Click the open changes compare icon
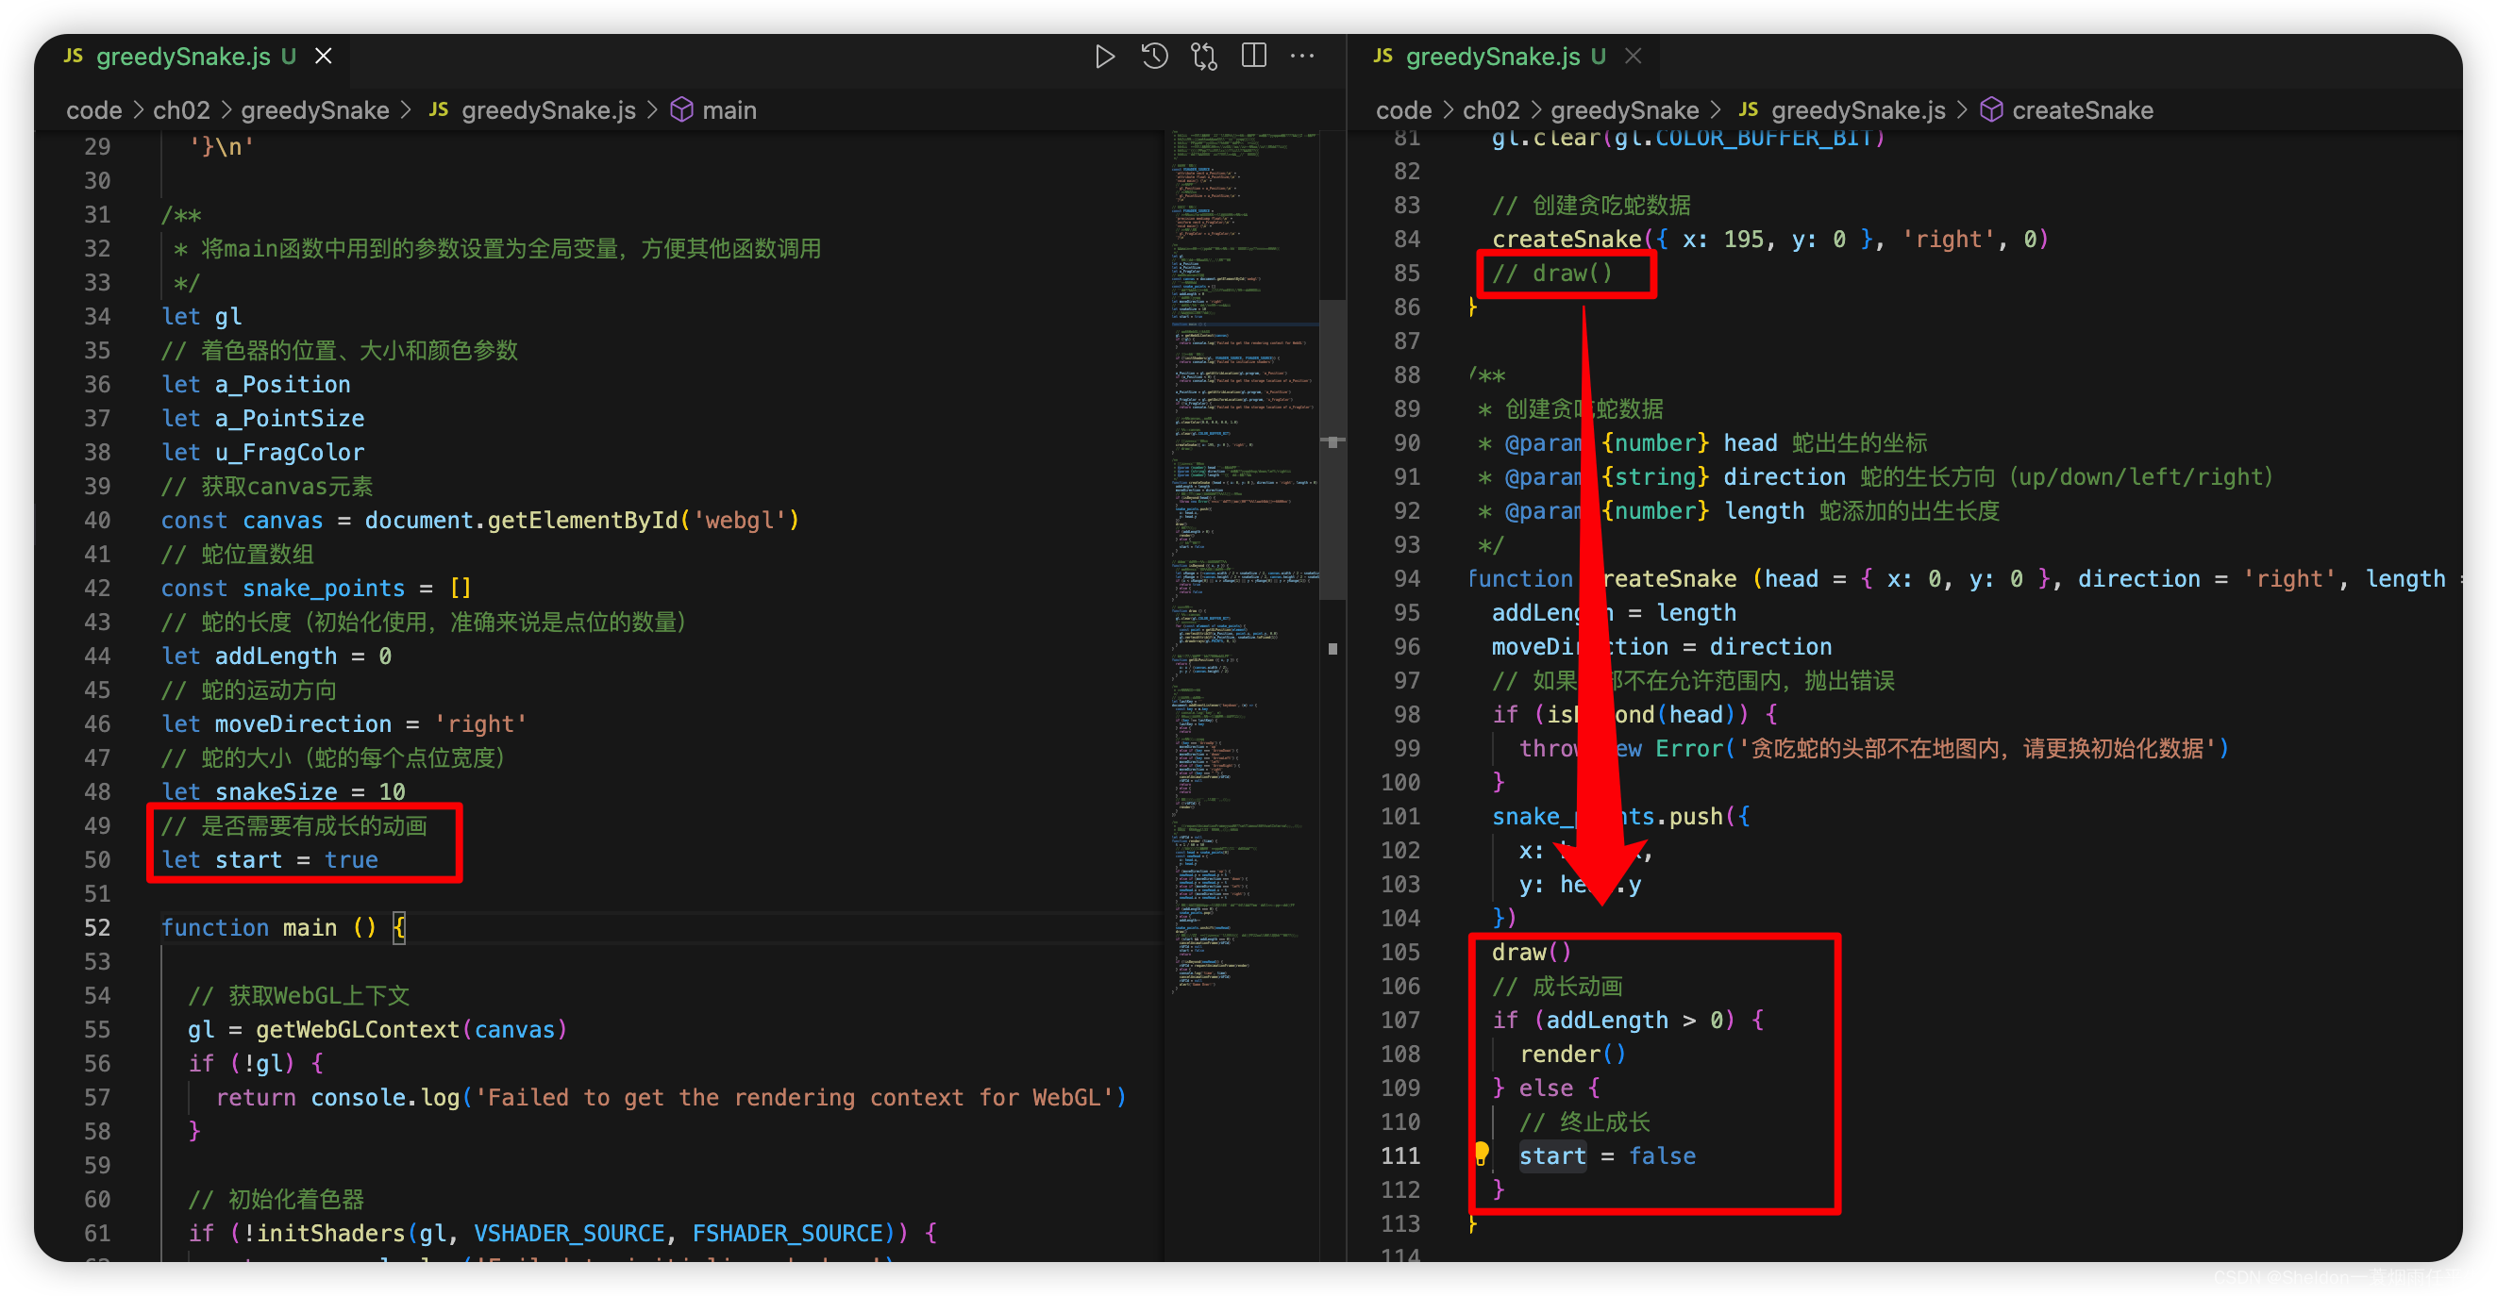This screenshot has height=1296, width=2497. pyautogui.click(x=1204, y=57)
